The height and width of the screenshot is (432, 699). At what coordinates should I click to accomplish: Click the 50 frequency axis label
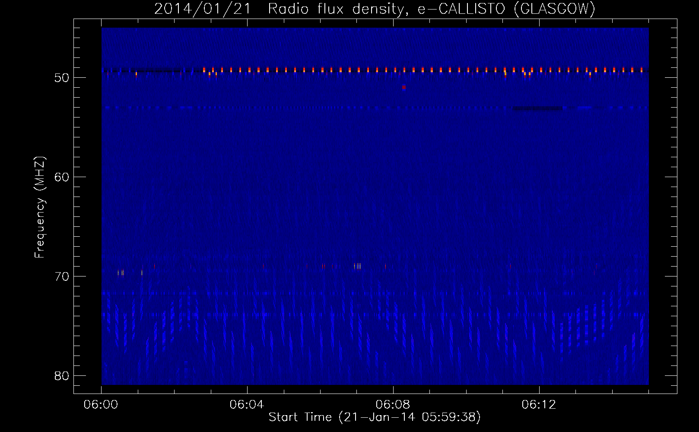pyautogui.click(x=62, y=78)
